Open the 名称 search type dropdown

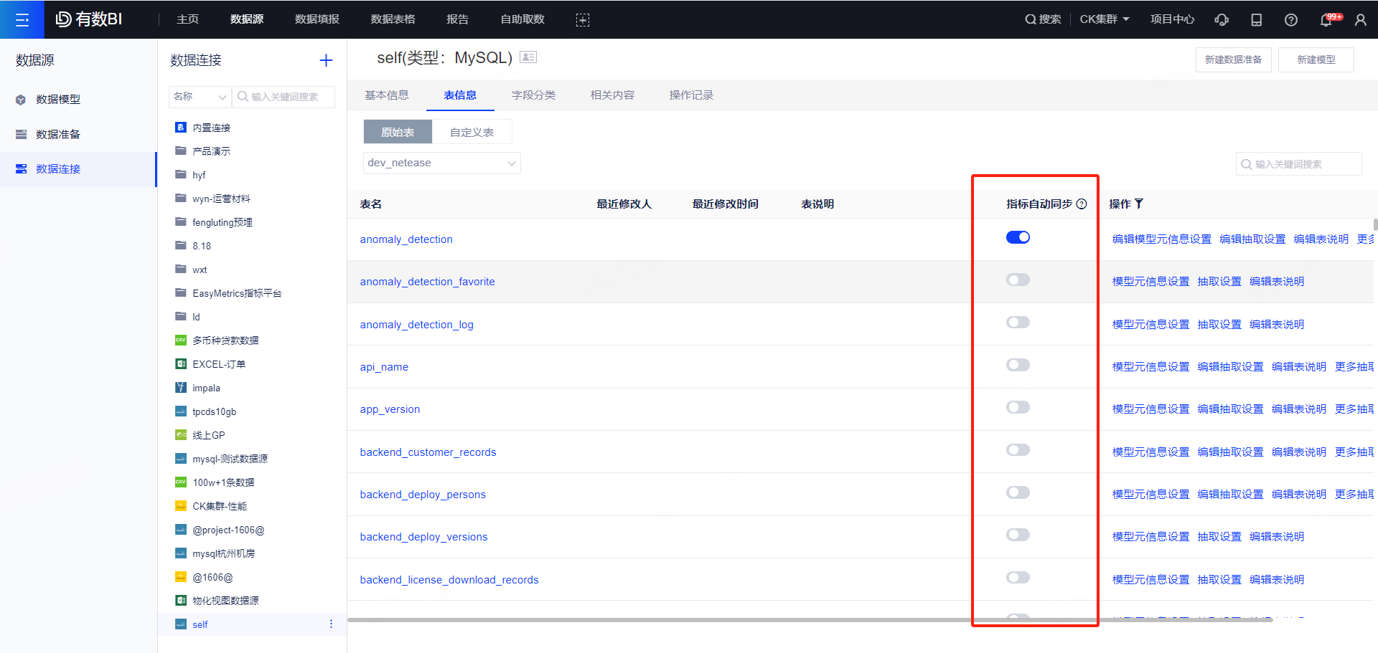pyautogui.click(x=200, y=97)
